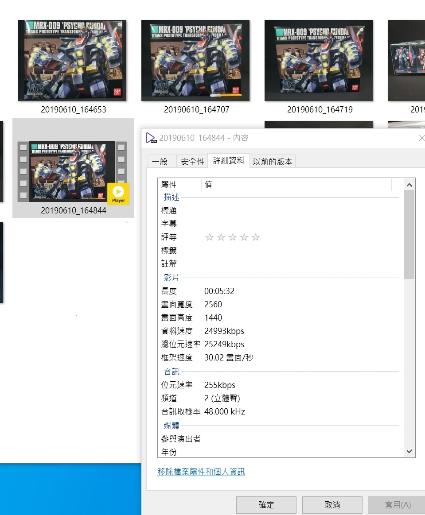
Task: Switch to the 安全性 tab
Action: [193, 162]
